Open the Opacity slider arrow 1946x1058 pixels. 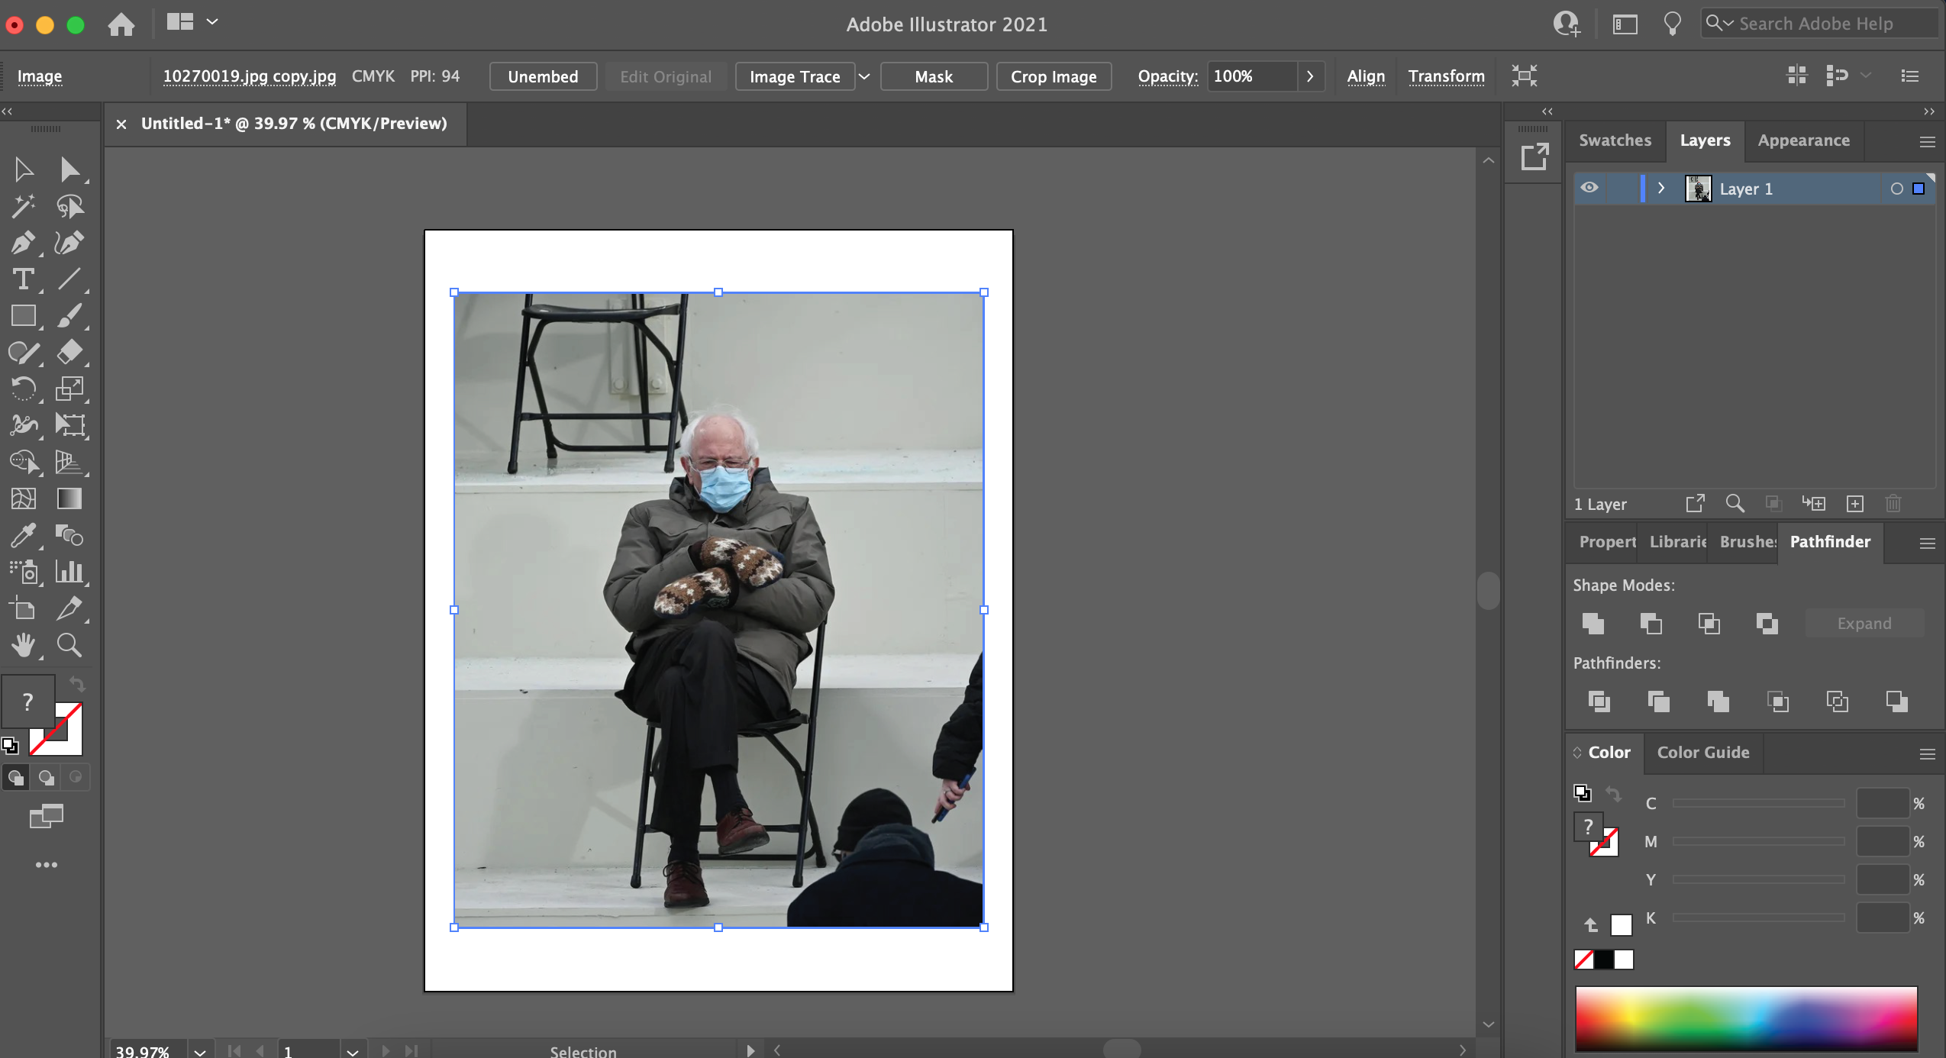[x=1310, y=76]
